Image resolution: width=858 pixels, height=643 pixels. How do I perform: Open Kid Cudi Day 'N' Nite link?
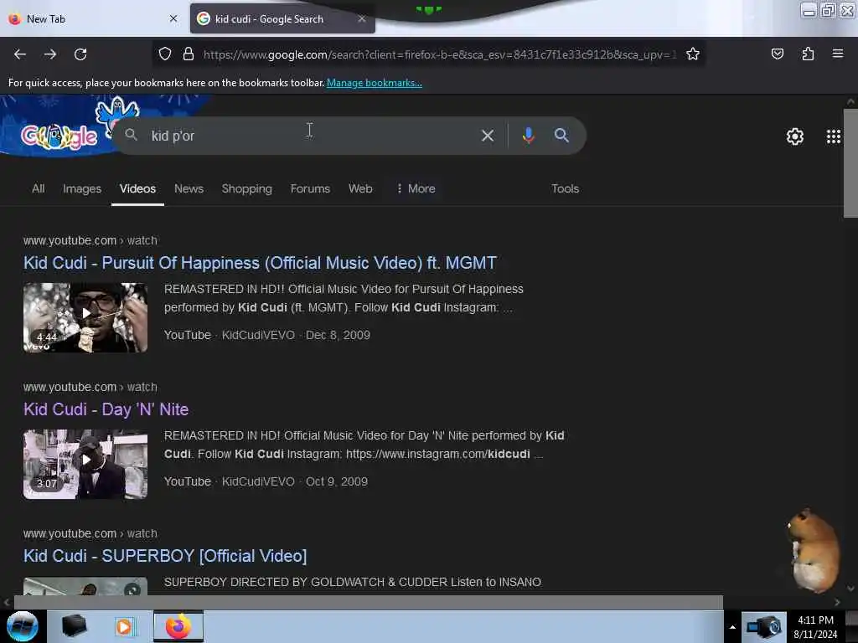[106, 409]
